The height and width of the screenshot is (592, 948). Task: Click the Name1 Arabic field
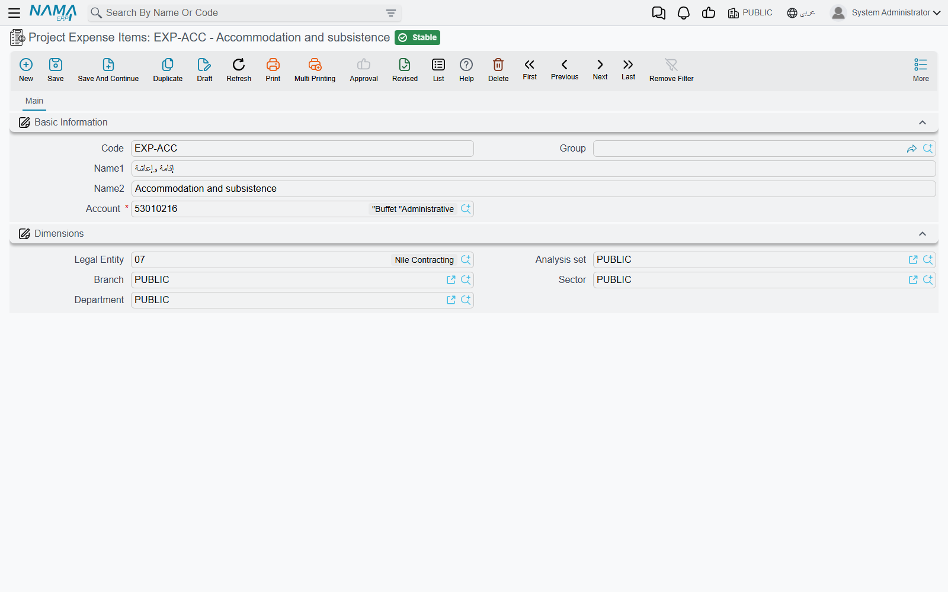pos(533,169)
